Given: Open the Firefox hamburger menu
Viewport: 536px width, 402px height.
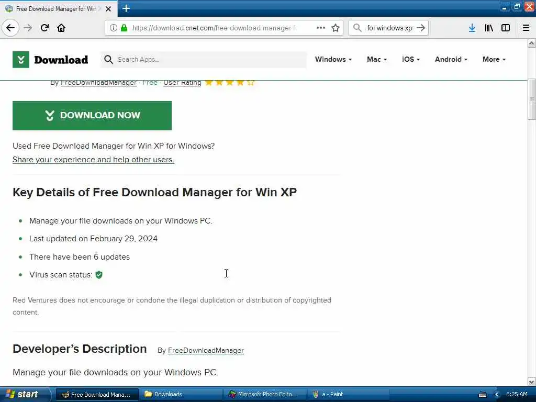Looking at the screenshot, I should coord(526,28).
